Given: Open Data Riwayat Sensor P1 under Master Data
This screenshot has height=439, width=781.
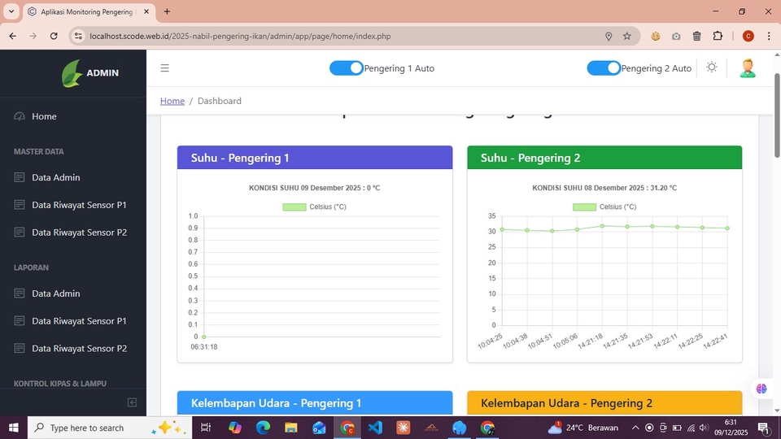Looking at the screenshot, I should tap(79, 205).
